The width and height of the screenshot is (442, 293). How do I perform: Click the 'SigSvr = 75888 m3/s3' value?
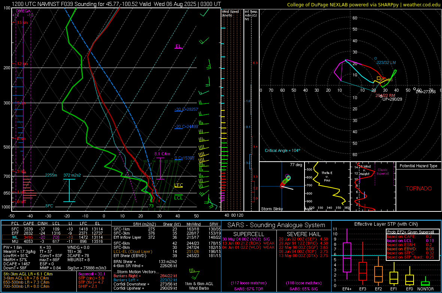(87, 268)
